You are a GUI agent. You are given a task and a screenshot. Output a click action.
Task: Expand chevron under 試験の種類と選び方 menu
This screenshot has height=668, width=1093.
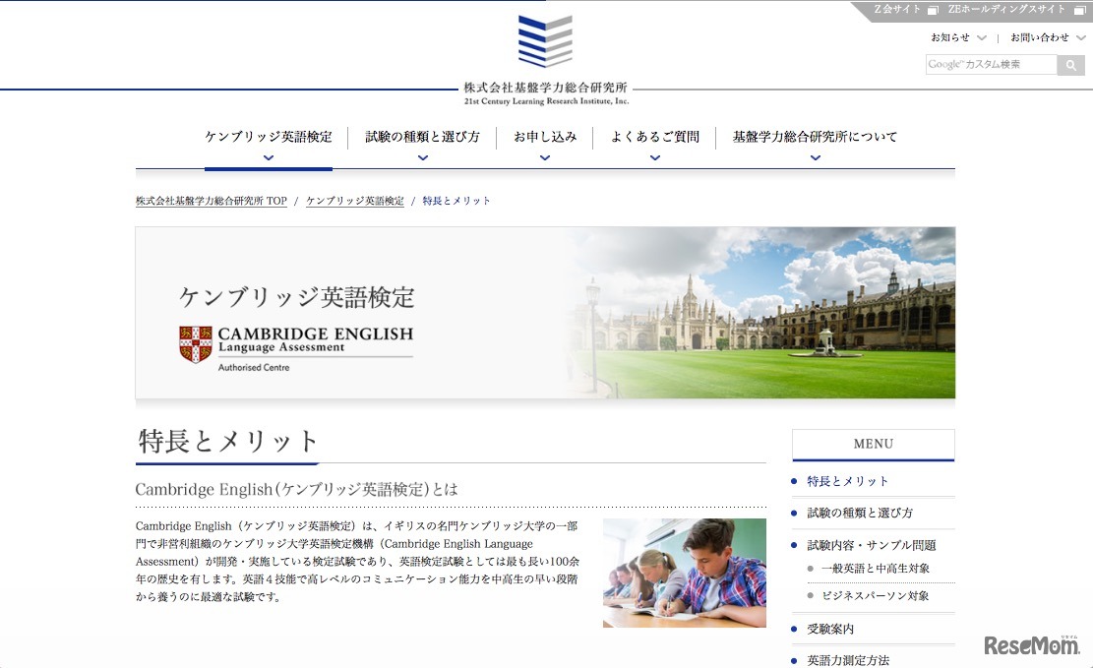[x=422, y=158]
